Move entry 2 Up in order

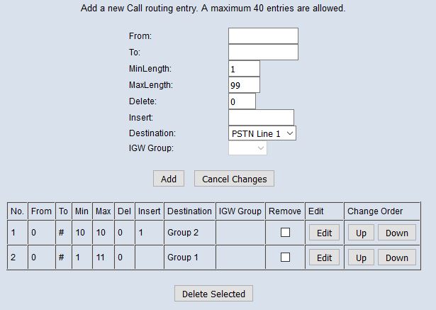361,258
